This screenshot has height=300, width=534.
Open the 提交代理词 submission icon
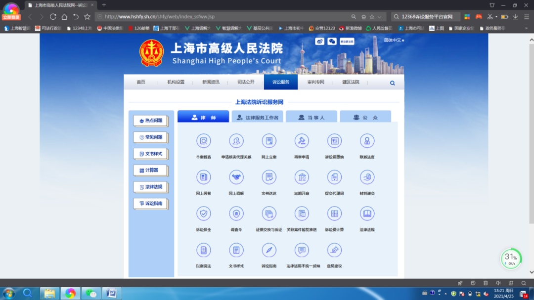(334, 177)
